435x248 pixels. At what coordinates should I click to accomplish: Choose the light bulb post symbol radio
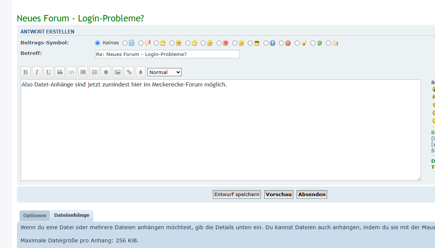[297, 43]
